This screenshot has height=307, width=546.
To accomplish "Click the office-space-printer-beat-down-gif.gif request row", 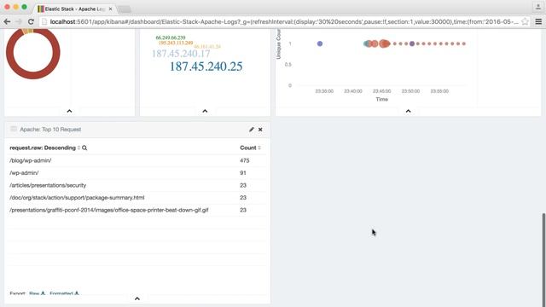I will point(137,211).
